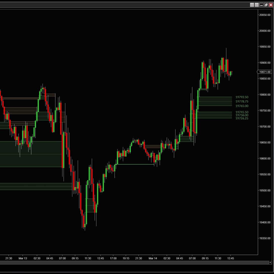Click the 19500.00 price axis label
274x274 pixels.
(x=265, y=191)
